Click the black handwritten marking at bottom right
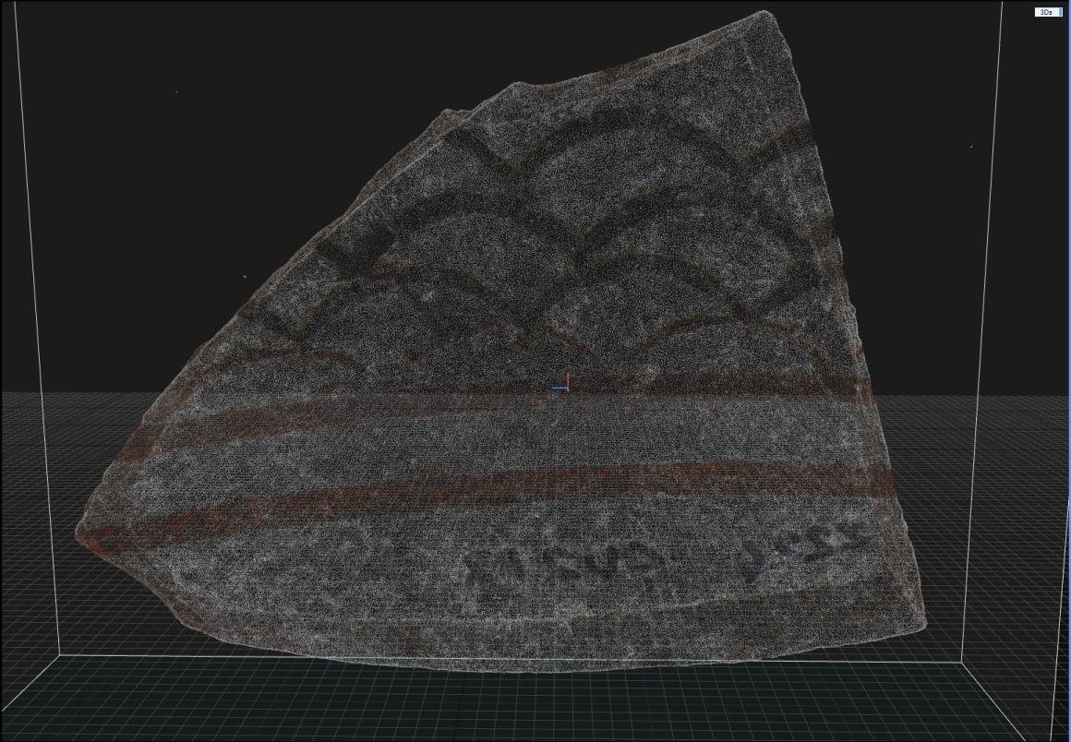This screenshot has width=1071, height=742. (803, 552)
